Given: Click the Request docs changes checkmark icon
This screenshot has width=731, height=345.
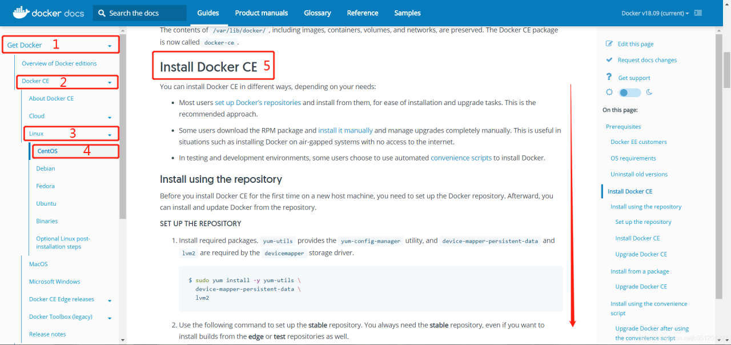Looking at the screenshot, I should coord(609,59).
